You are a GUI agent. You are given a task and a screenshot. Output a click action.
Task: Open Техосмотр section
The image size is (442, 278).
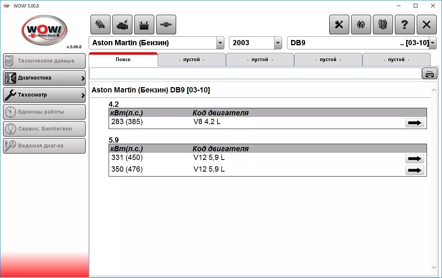point(44,95)
